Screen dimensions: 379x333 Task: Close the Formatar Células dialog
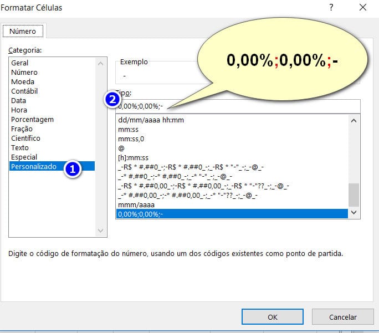click(363, 7)
